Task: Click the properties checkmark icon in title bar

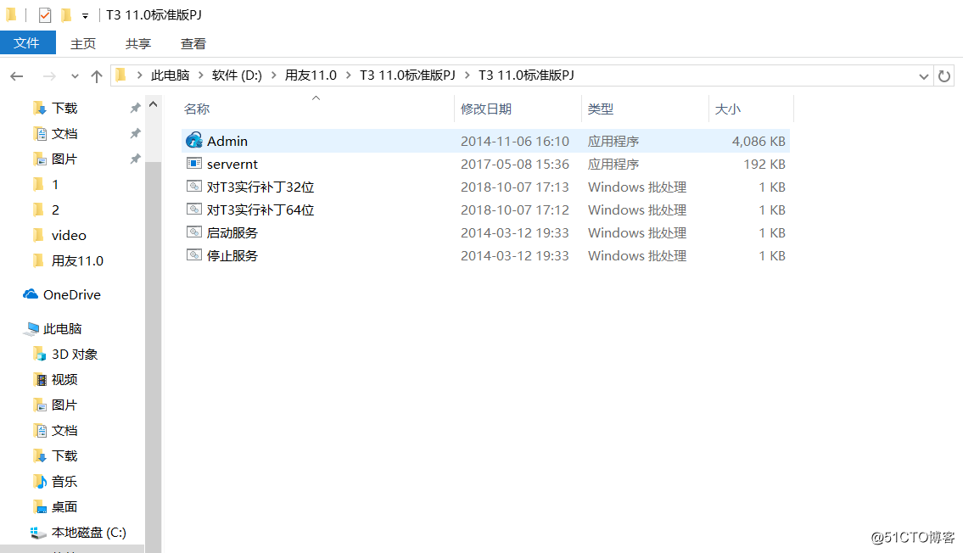Action: [45, 14]
